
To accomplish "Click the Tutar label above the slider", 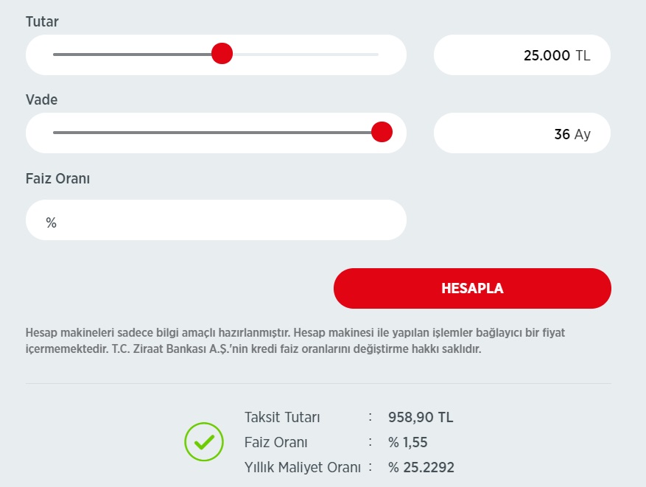I will tap(42, 22).
